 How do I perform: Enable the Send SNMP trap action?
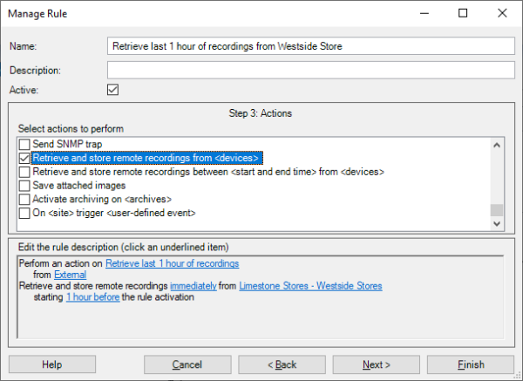pos(24,144)
